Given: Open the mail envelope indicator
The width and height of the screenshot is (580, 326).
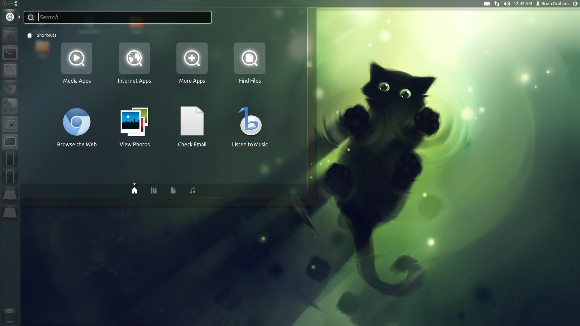Looking at the screenshot, I should [x=487, y=4].
